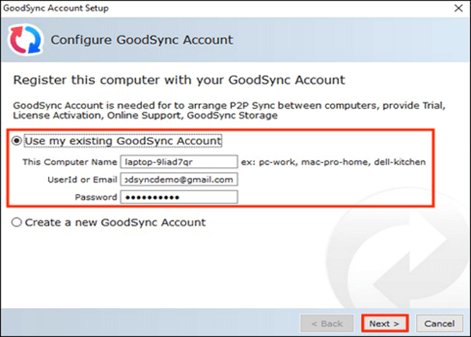Image resolution: width=471 pixels, height=337 pixels.
Task: Go back with the Back button
Action: 328,324
